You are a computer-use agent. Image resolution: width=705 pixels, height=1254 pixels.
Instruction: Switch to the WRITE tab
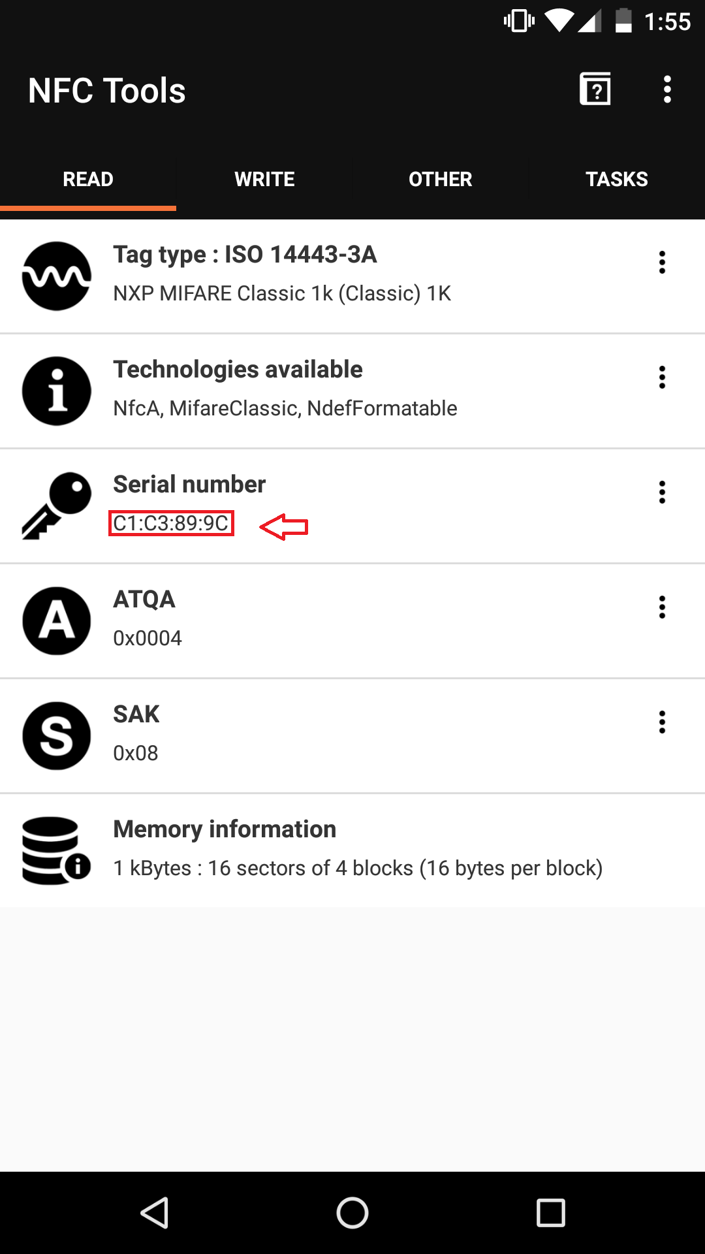tap(264, 179)
